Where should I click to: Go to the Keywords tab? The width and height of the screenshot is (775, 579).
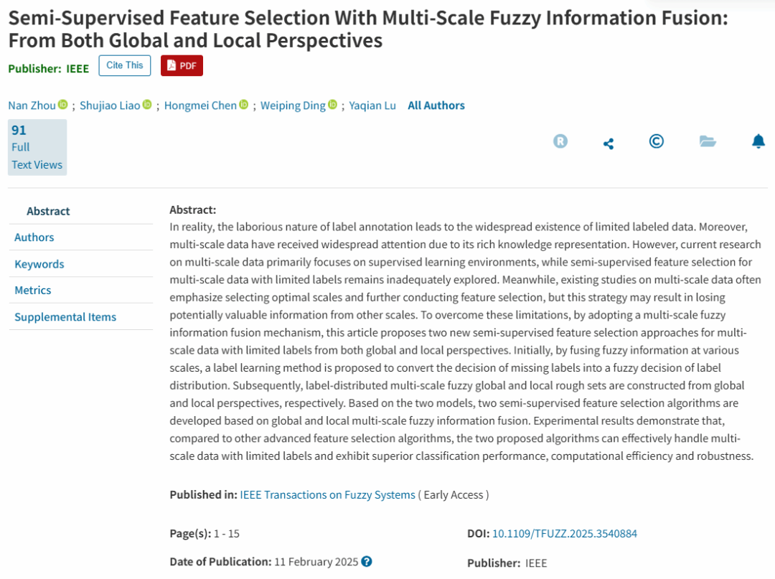39,264
